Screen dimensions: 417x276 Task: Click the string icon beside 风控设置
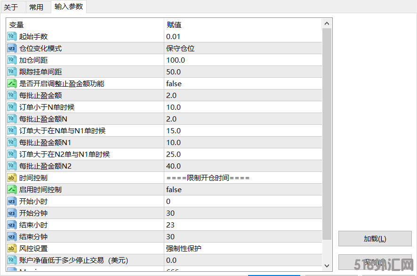tap(12, 249)
